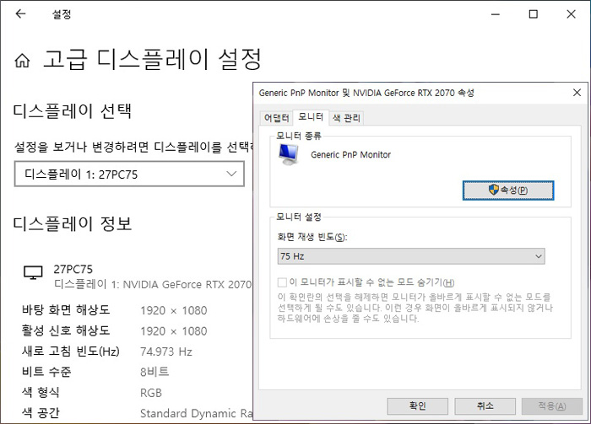
Task: Switch to the 색 관리 tab
Action: [x=346, y=118]
